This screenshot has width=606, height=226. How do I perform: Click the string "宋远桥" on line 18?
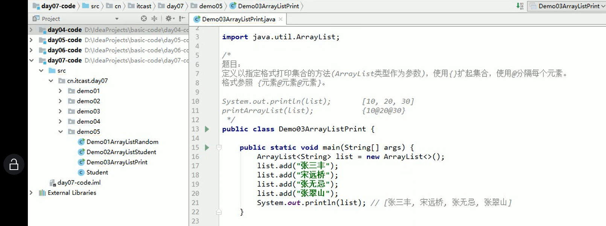(313, 175)
